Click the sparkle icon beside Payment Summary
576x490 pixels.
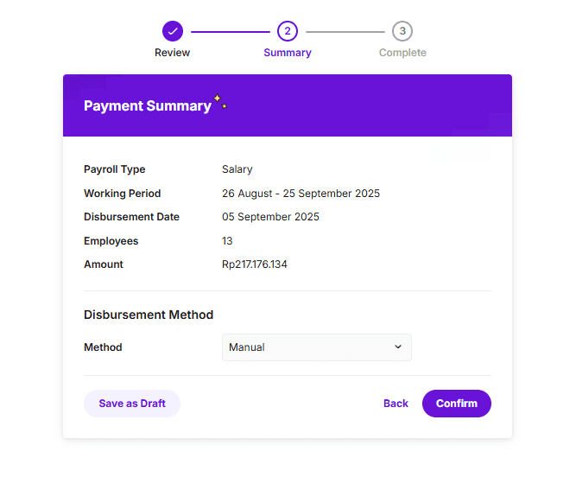(220, 101)
